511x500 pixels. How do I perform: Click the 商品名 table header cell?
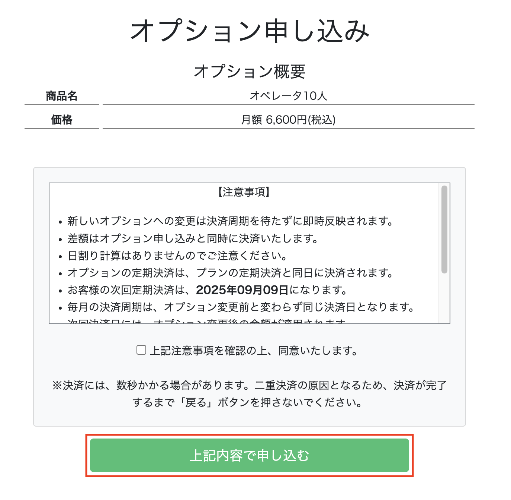pos(63,95)
